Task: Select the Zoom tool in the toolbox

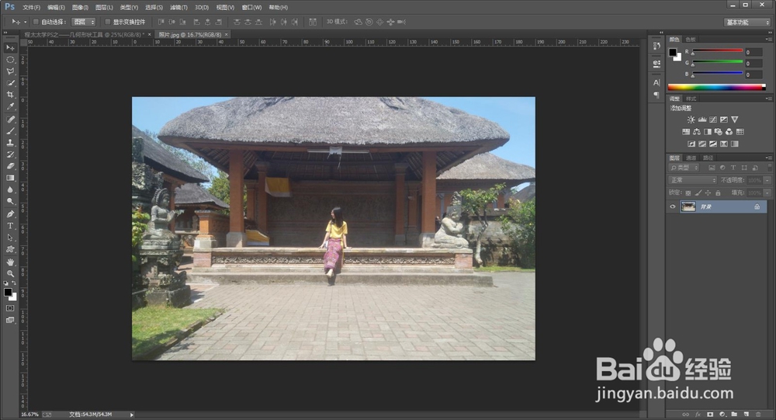Action: 10,273
